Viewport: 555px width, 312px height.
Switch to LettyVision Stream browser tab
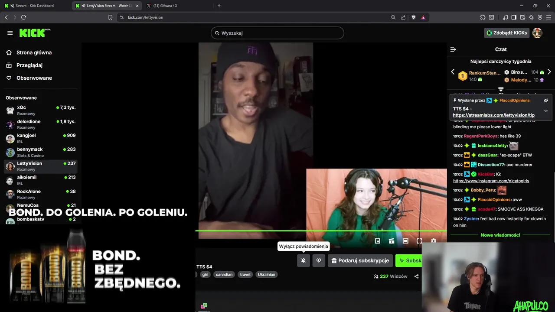click(x=106, y=6)
